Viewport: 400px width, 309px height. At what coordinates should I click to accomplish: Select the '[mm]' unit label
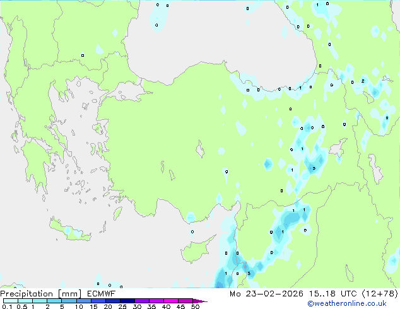69,294
